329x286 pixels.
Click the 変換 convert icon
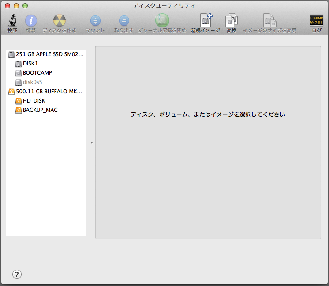[x=232, y=20]
